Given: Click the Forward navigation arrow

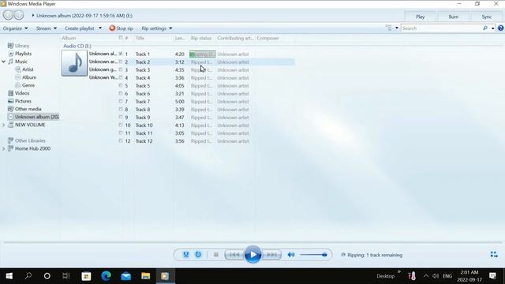Looking at the screenshot, I should coord(19,15).
